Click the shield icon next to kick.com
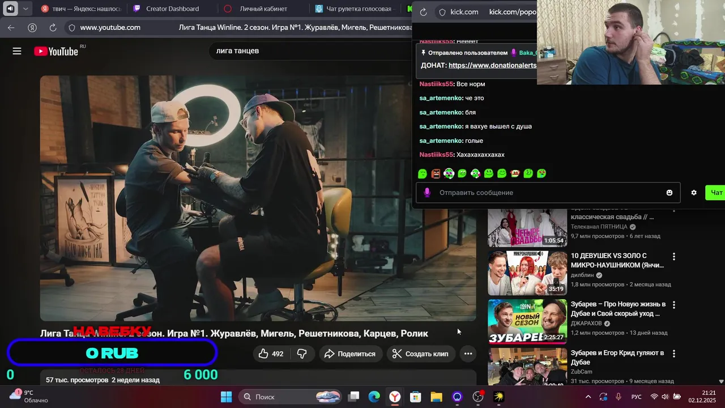 pos(442,12)
